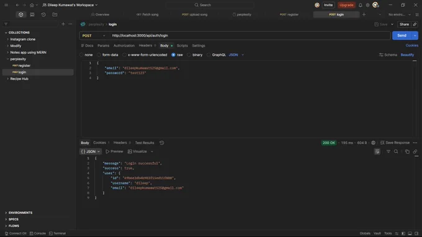Expand the Recipe Hub collection
Viewport: 422px width, 237px height.
(x=19, y=79)
